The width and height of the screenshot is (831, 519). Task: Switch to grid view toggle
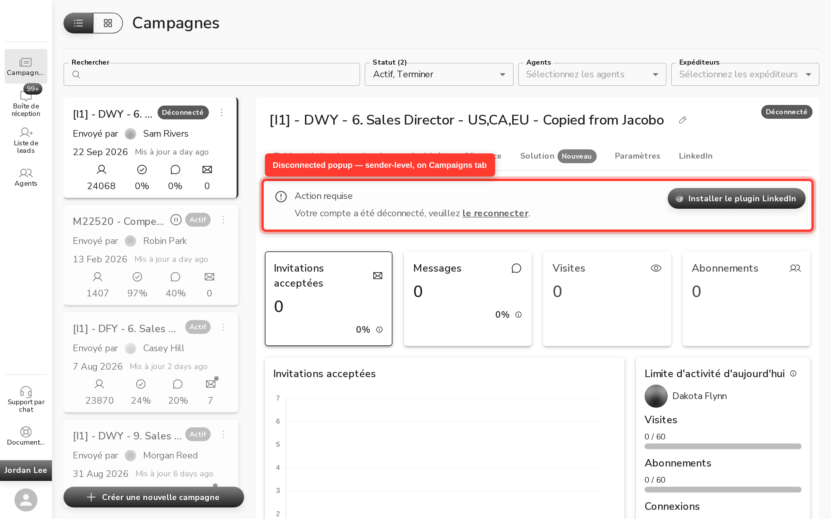click(108, 23)
